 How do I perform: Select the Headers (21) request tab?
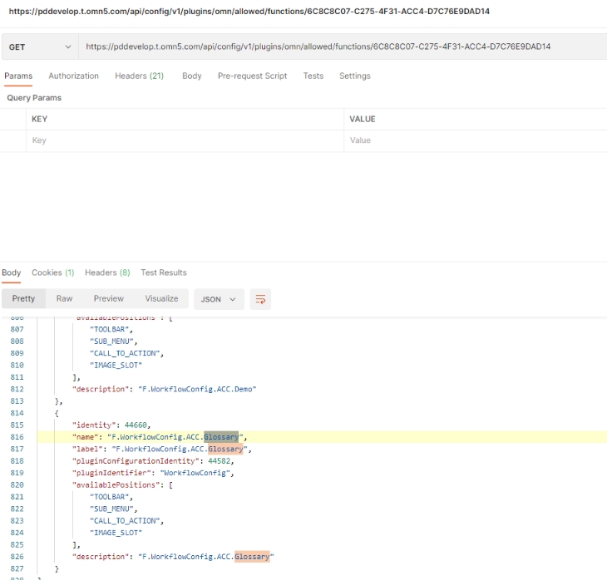(139, 76)
